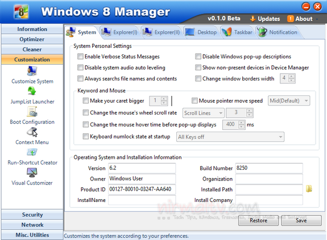The width and height of the screenshot is (327, 240).
Task: Click the Version field showing 6.2
Action: (142, 168)
